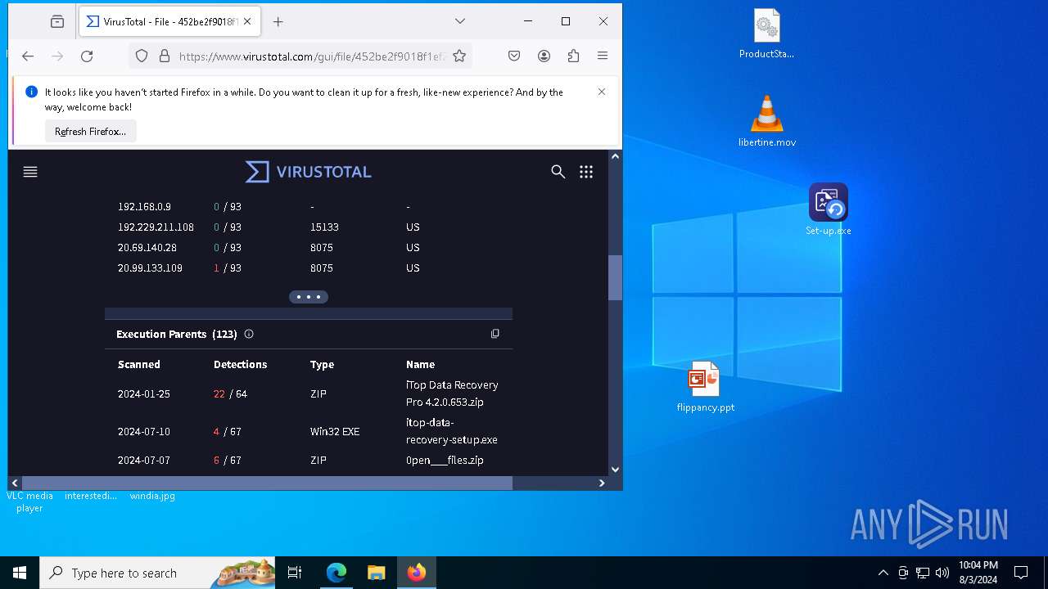Viewport: 1048px width, 589px height.
Task: Click the horizontal scrollbar thumb
Action: tap(267, 483)
